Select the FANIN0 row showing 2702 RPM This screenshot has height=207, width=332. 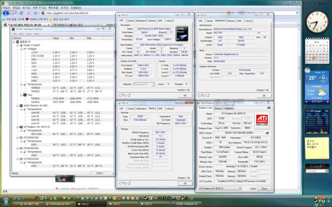point(63,98)
